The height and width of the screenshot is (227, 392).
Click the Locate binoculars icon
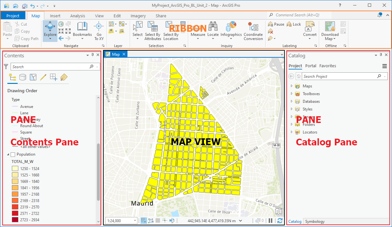(x=213, y=26)
